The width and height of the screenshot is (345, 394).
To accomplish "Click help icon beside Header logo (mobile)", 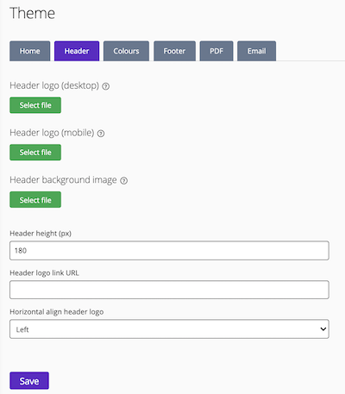I will tap(101, 134).
